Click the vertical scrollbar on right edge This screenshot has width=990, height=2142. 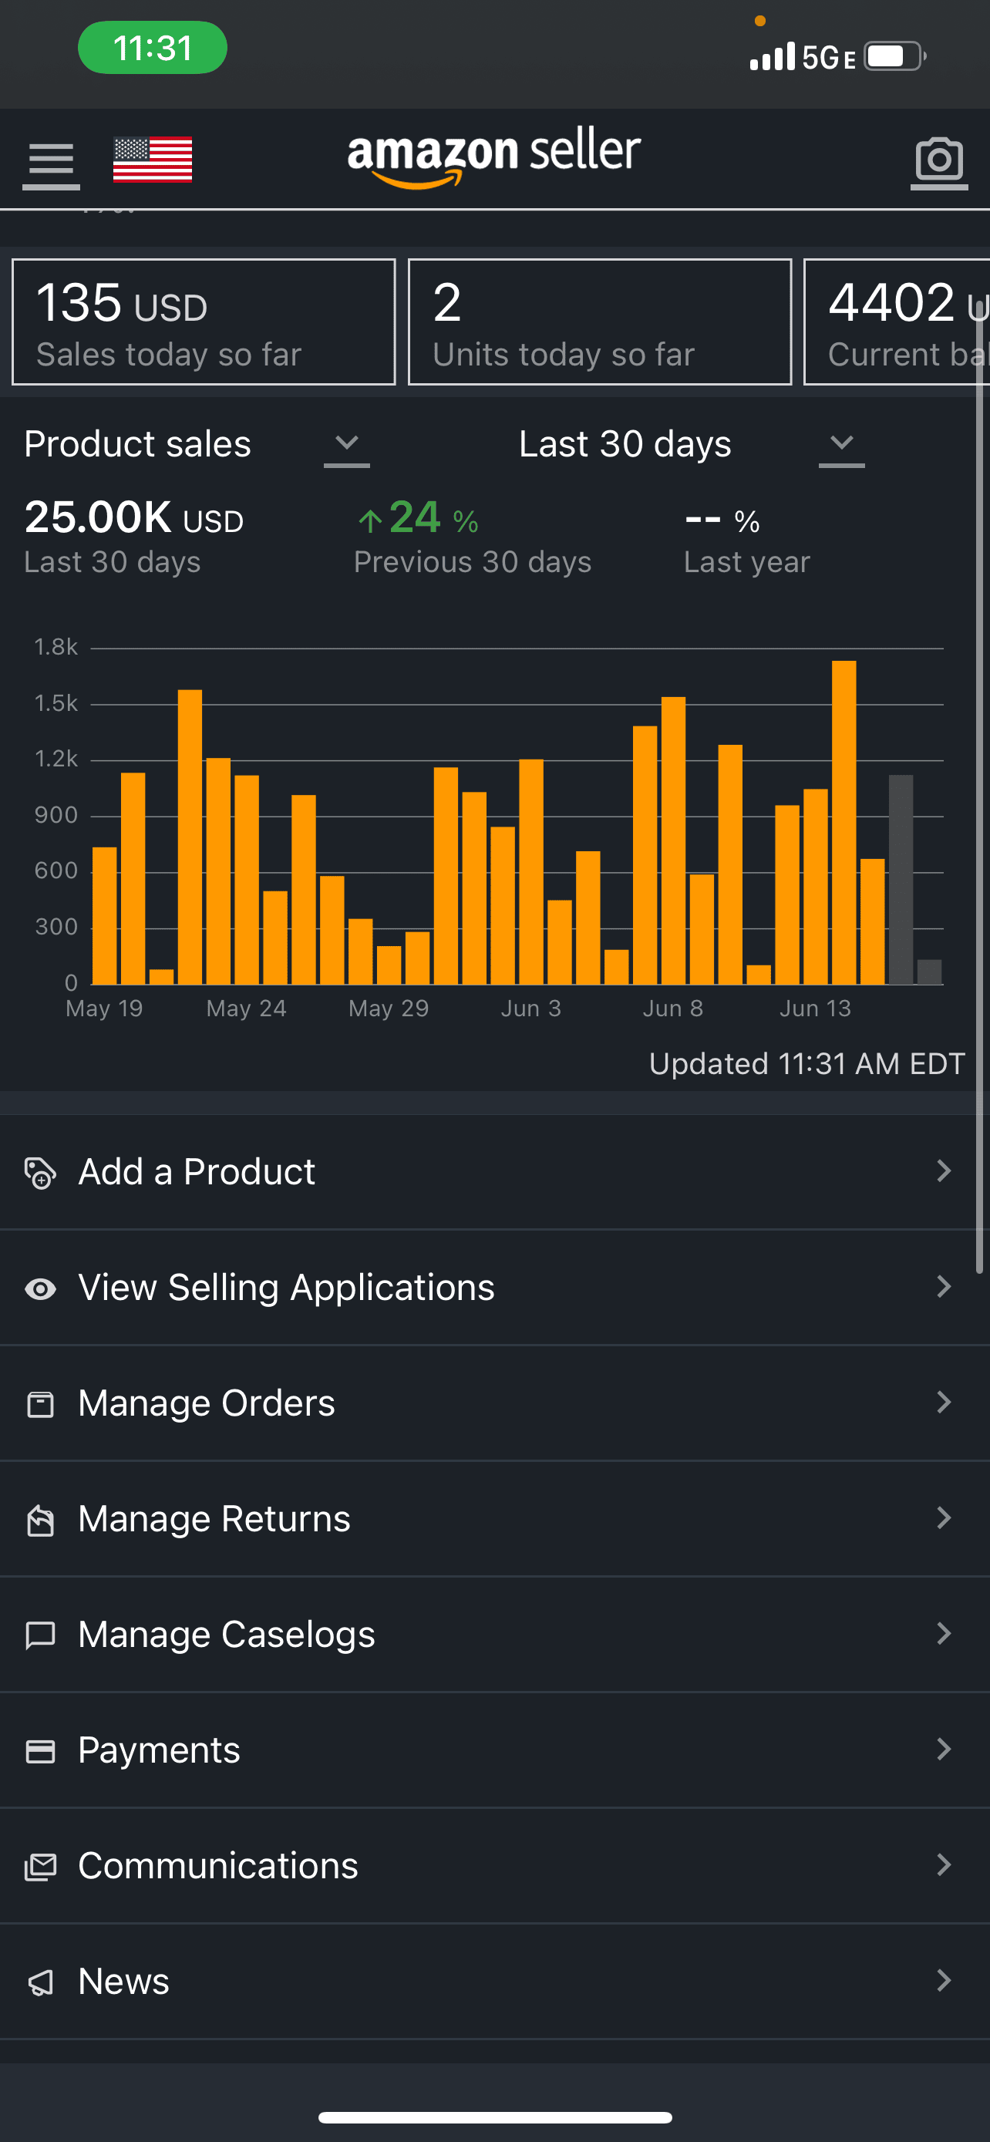coord(981,831)
